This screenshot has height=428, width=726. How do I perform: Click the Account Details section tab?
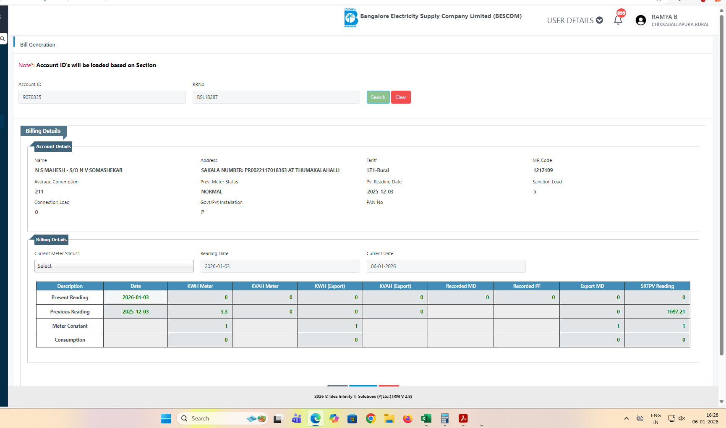click(x=53, y=146)
